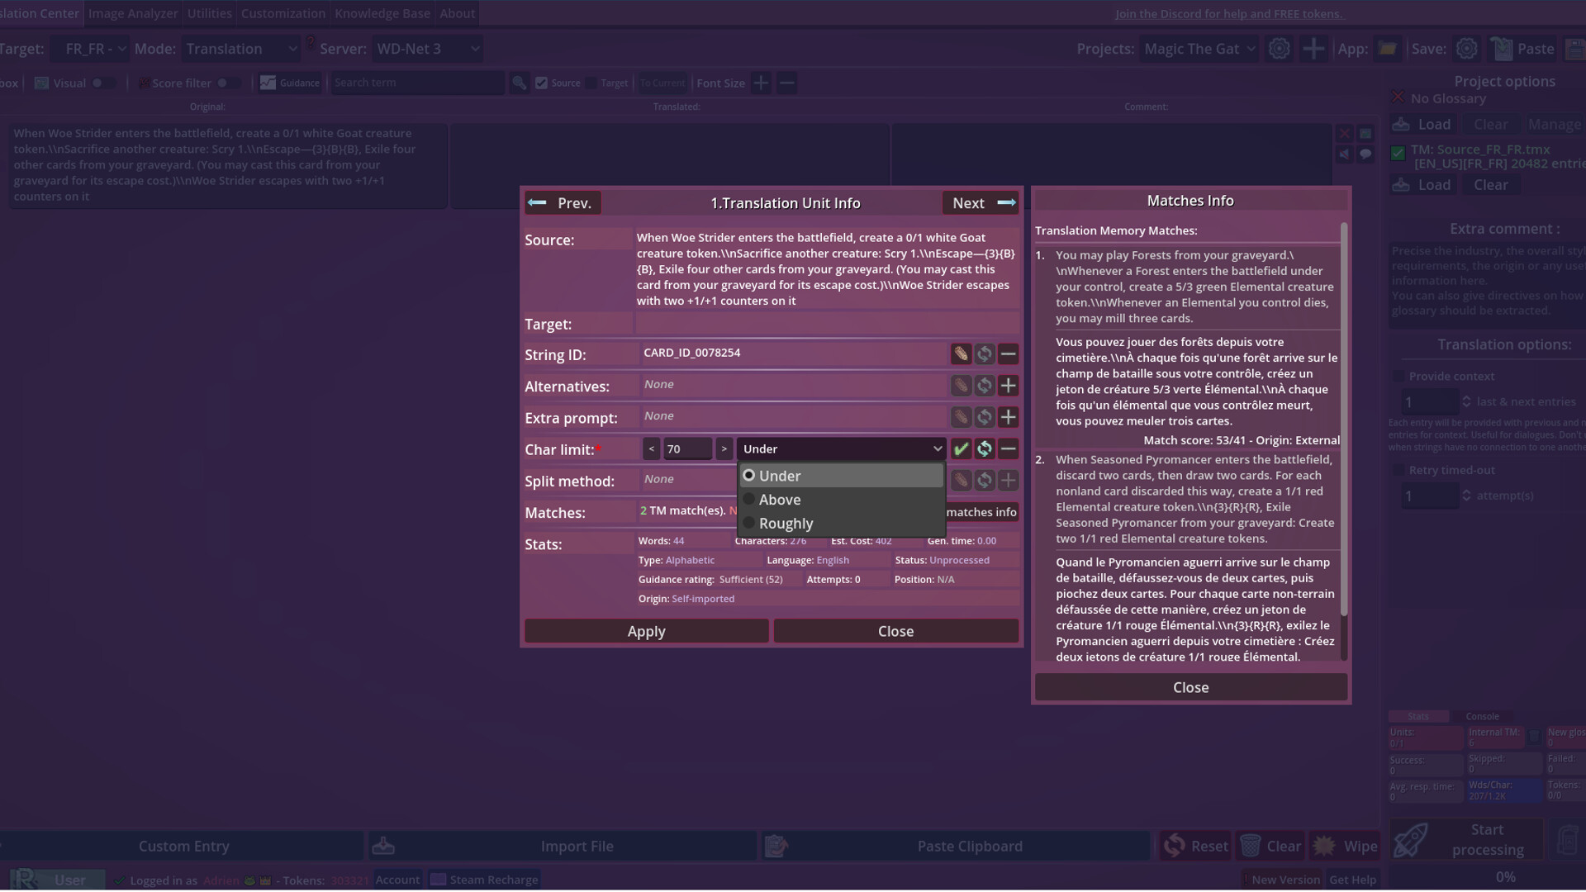Open Projects settings gear
This screenshot has width=1586, height=892.
tap(1280, 48)
